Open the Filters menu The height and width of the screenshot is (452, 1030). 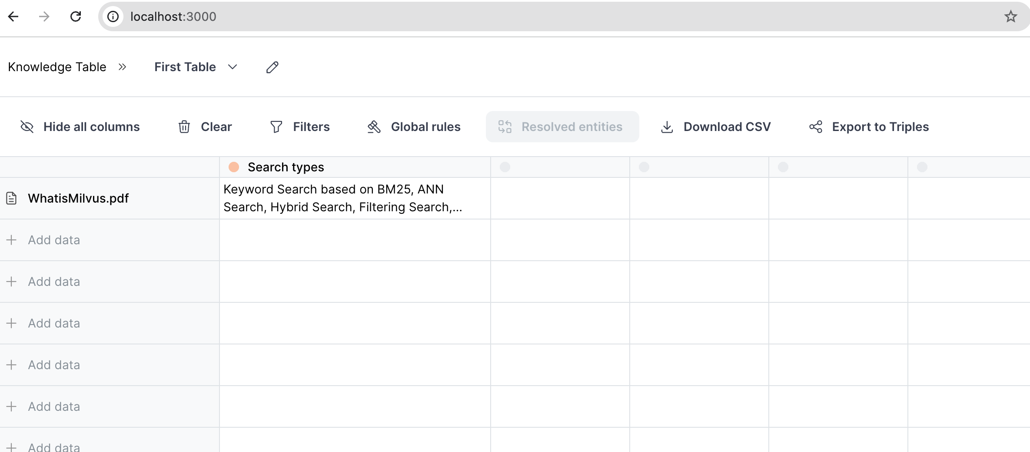tap(300, 127)
